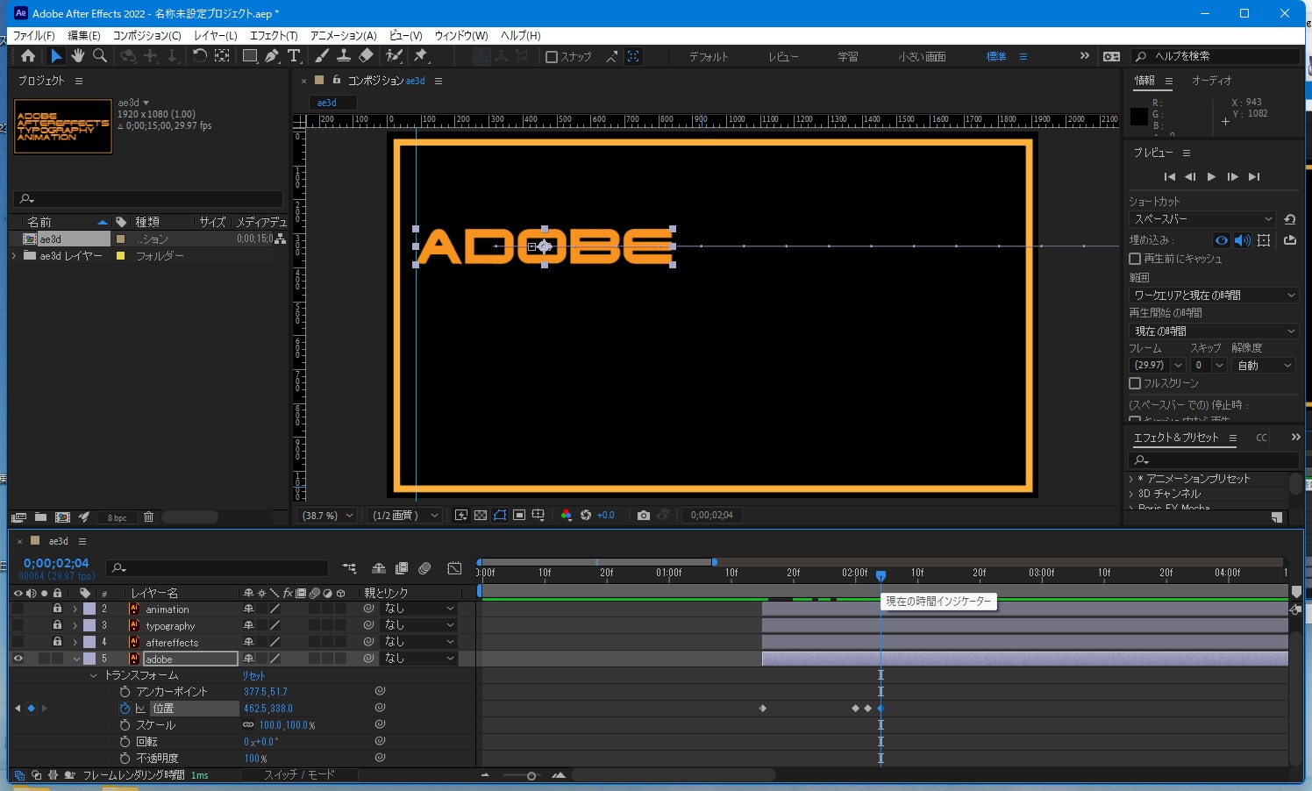Image resolution: width=1312 pixels, height=791 pixels.
Task: Select the Hand tool
Action: (x=78, y=56)
